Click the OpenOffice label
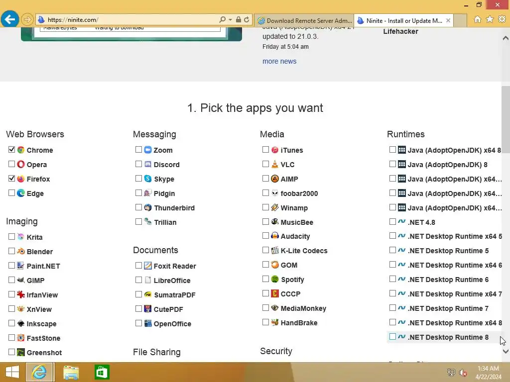The image size is (510, 382). tap(172, 324)
